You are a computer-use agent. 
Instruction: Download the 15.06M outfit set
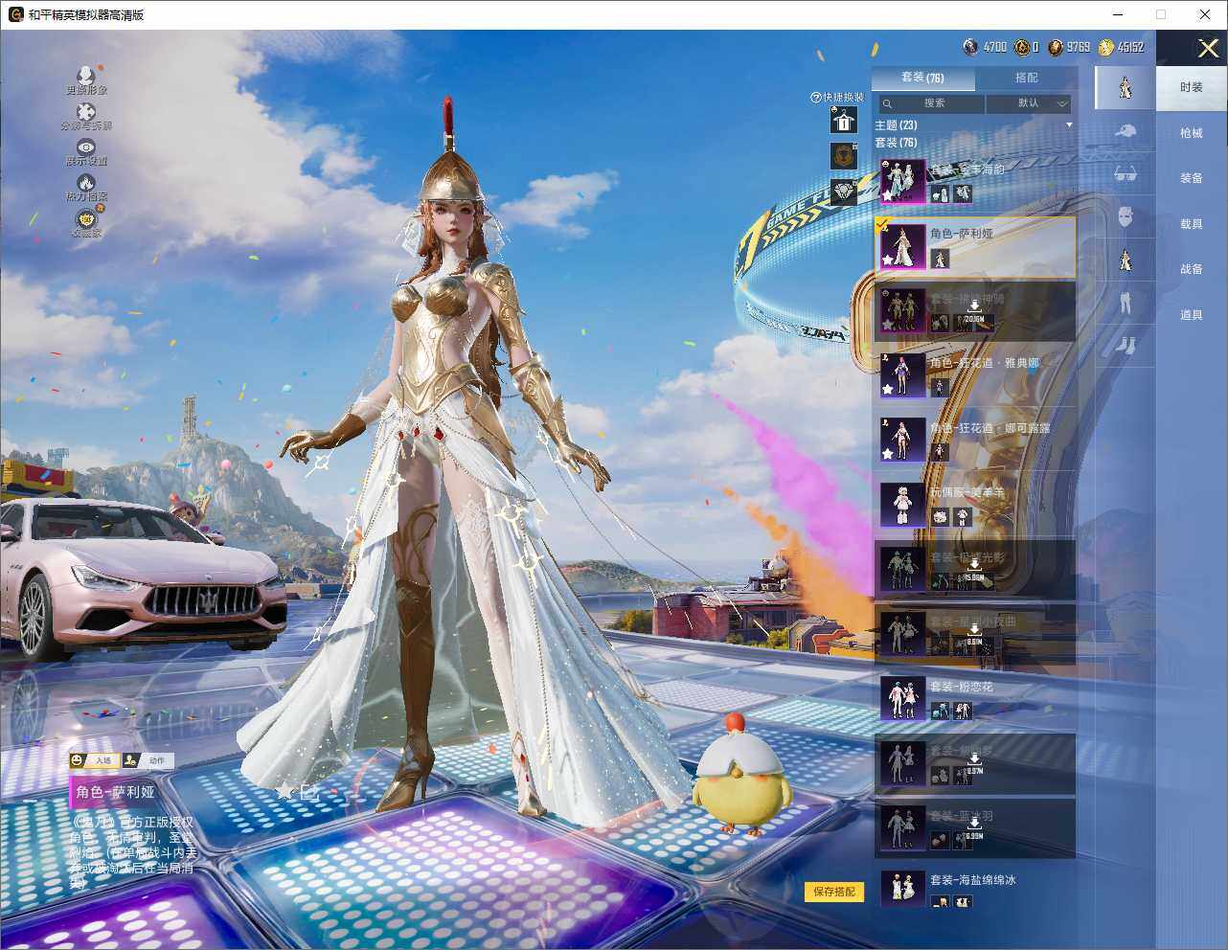pyautogui.click(x=974, y=567)
